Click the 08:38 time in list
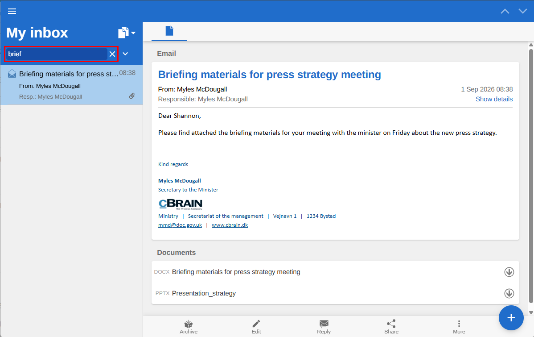Viewport: 534px width, 337px height. [x=127, y=73]
